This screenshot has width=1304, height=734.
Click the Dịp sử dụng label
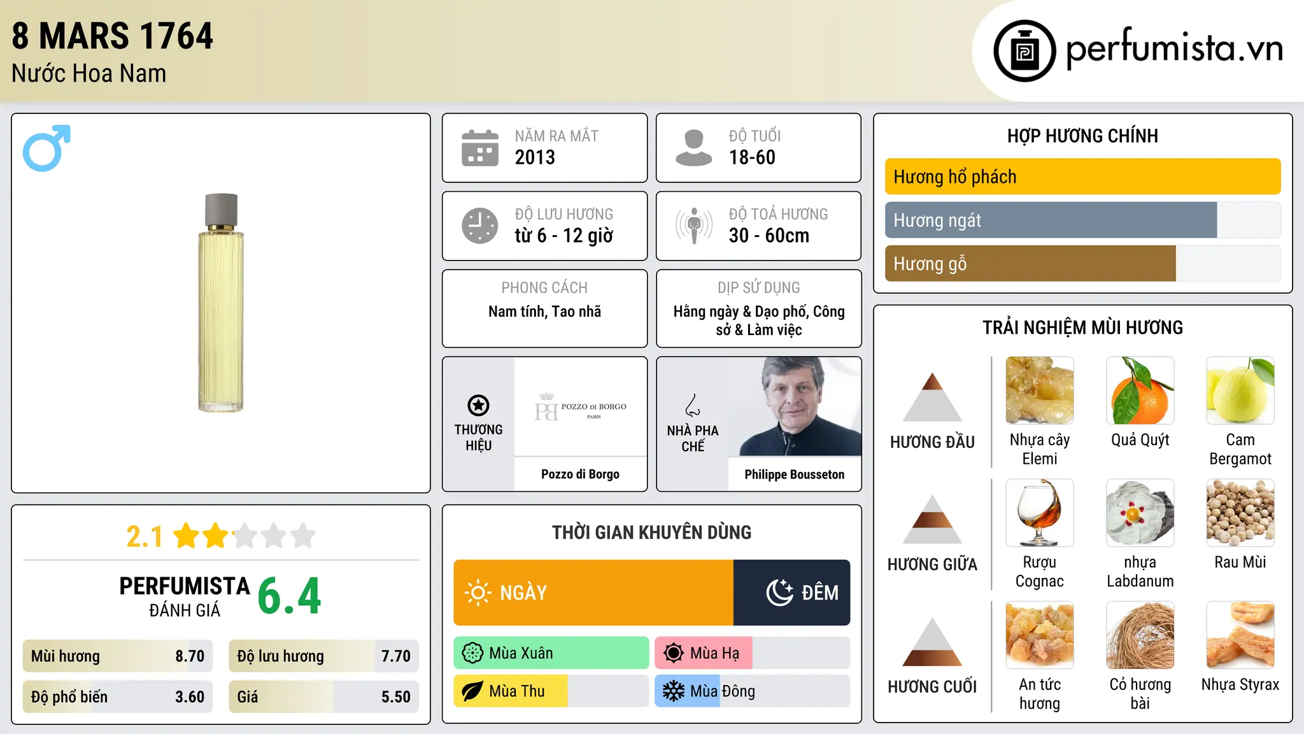(759, 288)
